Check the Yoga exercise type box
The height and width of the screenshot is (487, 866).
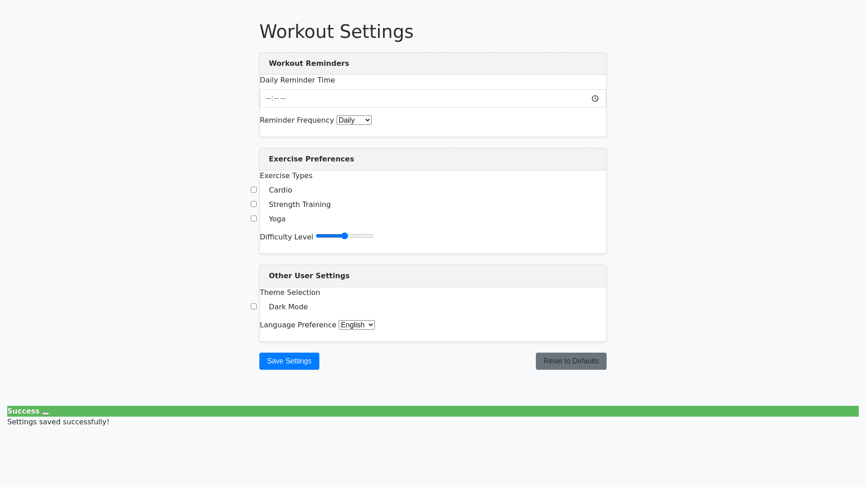(253, 219)
